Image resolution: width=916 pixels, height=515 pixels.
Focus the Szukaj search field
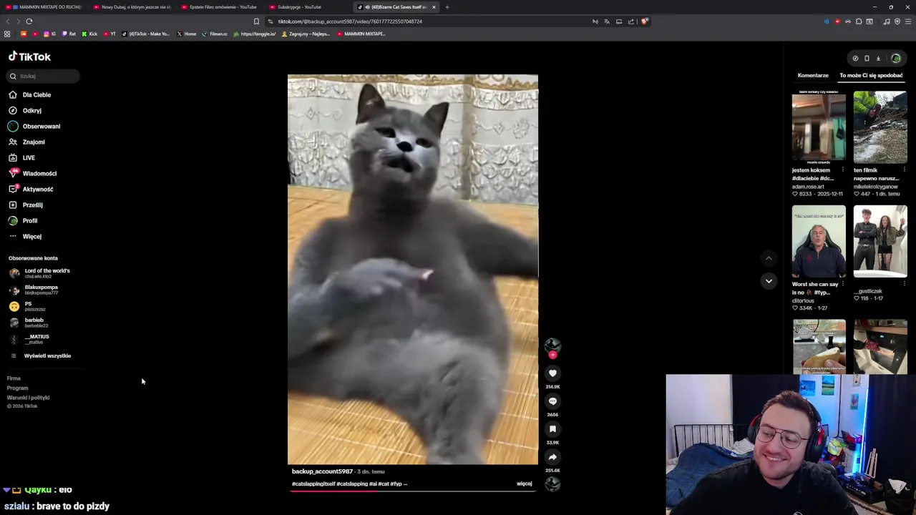point(44,76)
